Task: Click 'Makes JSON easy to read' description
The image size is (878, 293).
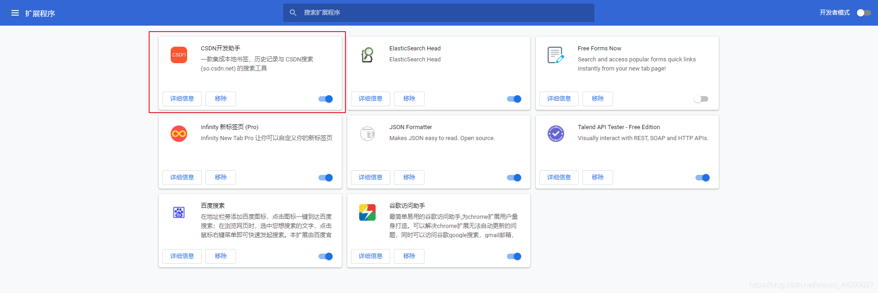Action: (442, 138)
